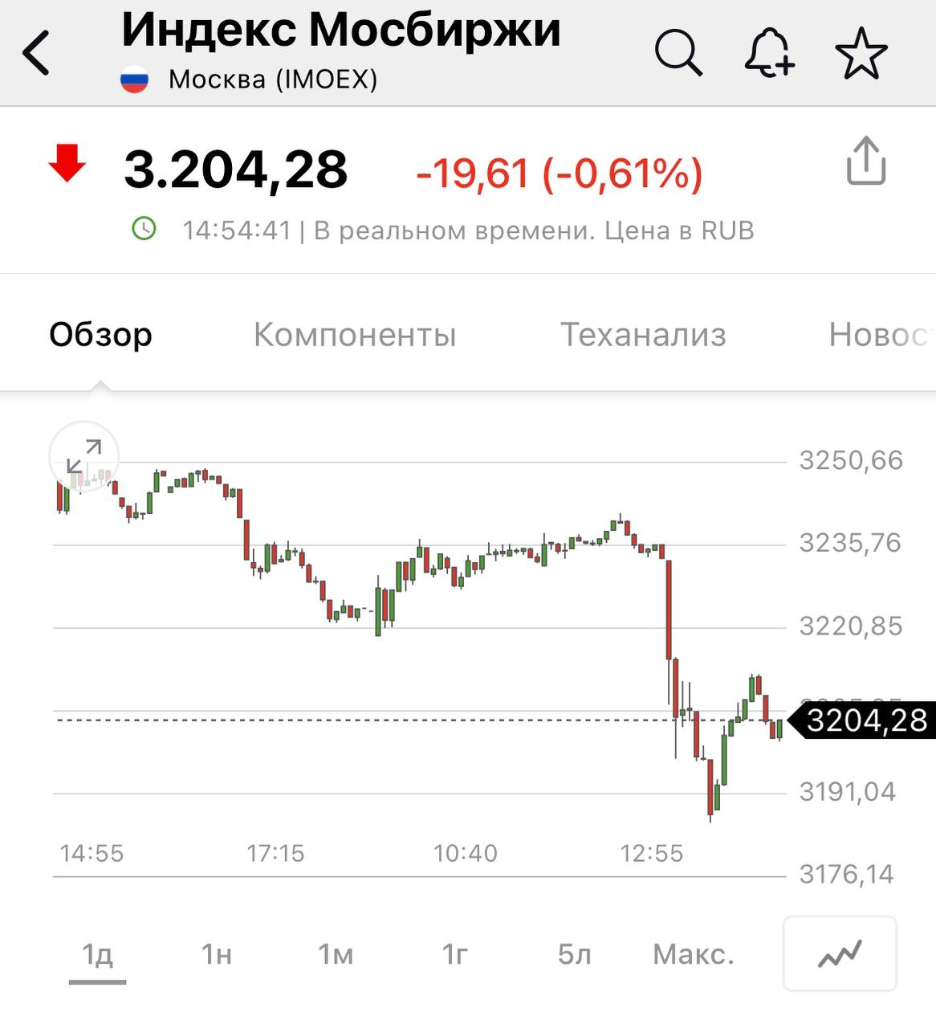
Task: Tap the real-time clock status icon
Action: coord(144,229)
